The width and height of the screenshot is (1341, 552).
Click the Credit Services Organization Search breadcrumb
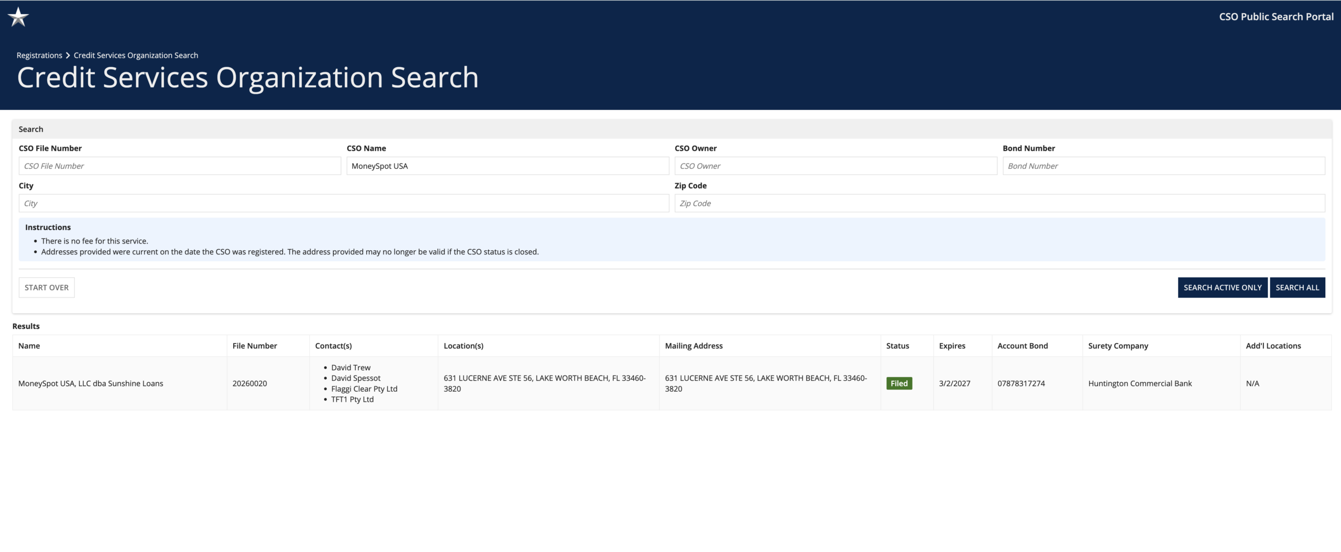136,56
